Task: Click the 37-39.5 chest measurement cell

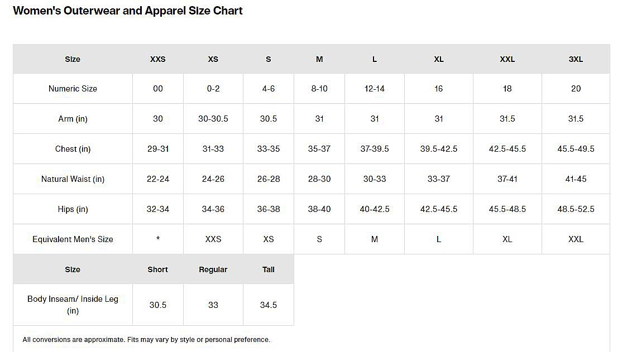Action: point(375,149)
